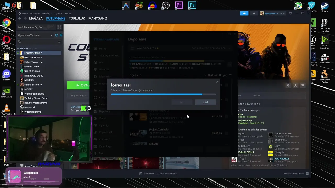Close the İçeriği Taşı dialog
Viewport: 335px width, 188px height.
tap(217, 81)
